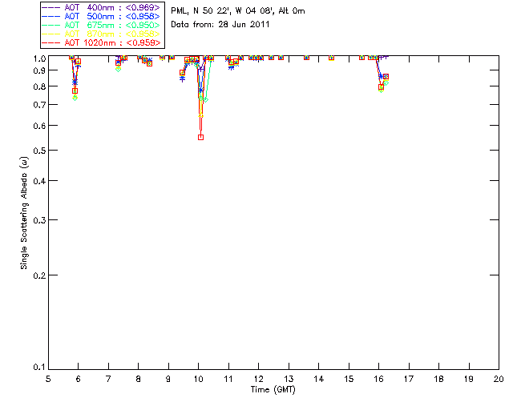This screenshot has width=513, height=410.
Task: Click the PML station location text
Action: 238,11
